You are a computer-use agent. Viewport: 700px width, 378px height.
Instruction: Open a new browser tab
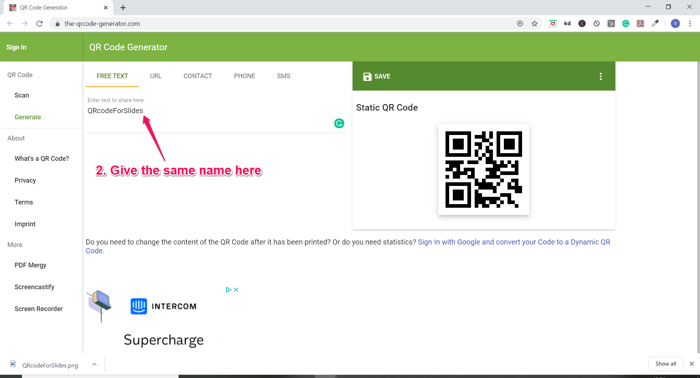click(x=123, y=8)
